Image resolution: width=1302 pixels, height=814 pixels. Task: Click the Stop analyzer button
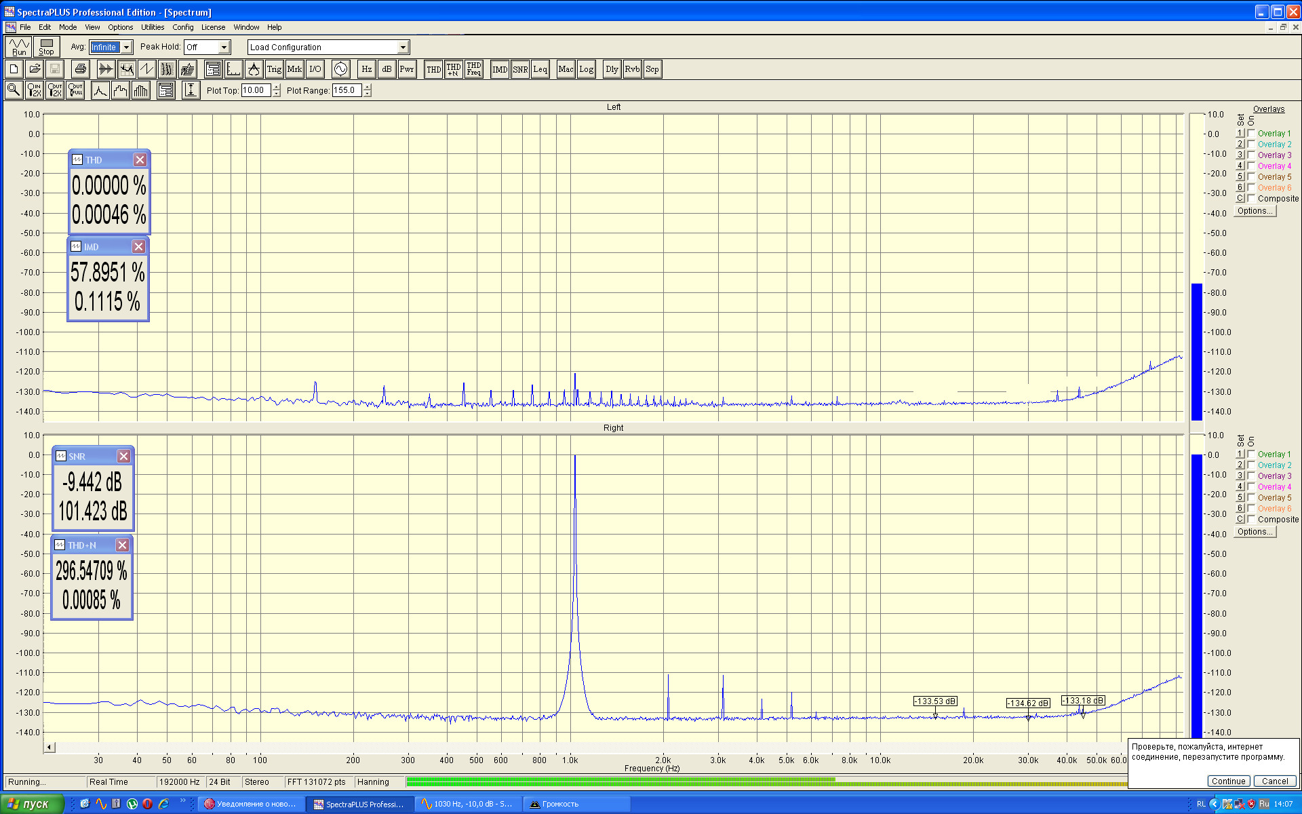click(46, 47)
